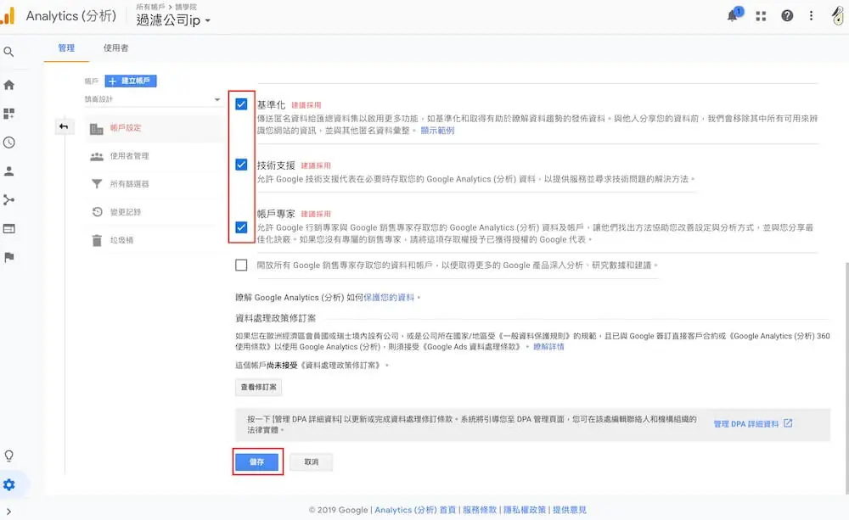Open Audience person icon in sidebar

8,171
